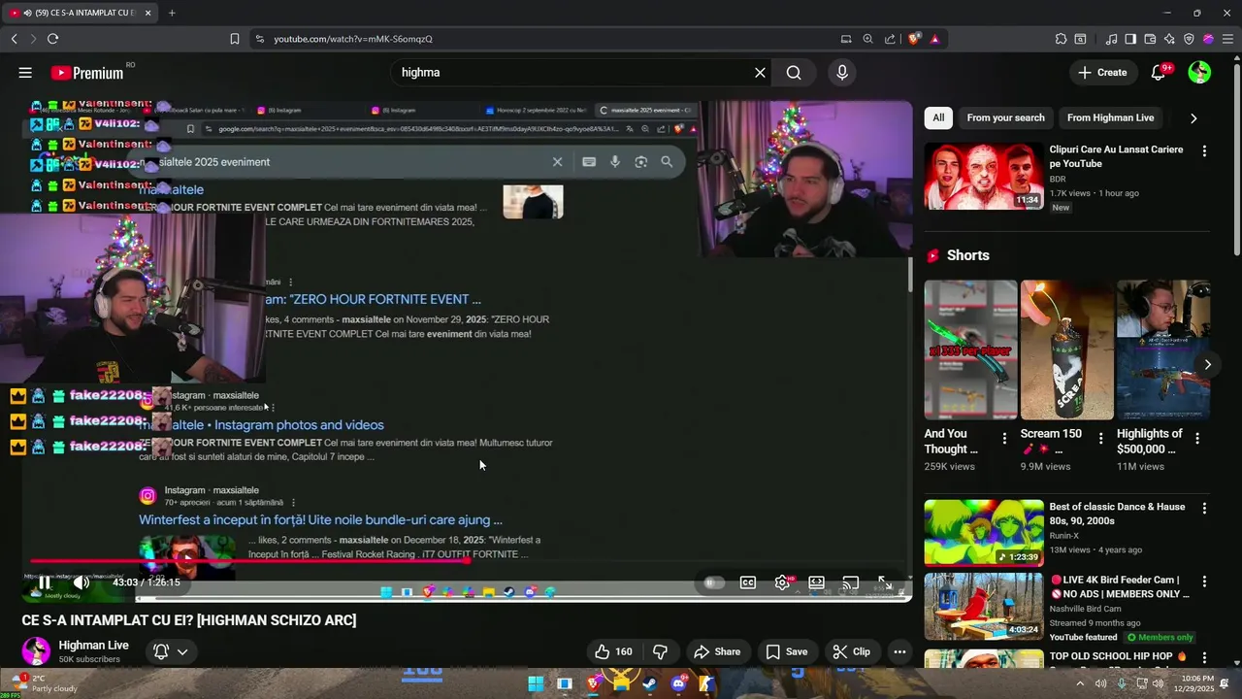Image resolution: width=1242 pixels, height=699 pixels.
Task: Open the account avatar menu
Action: [1199, 73]
